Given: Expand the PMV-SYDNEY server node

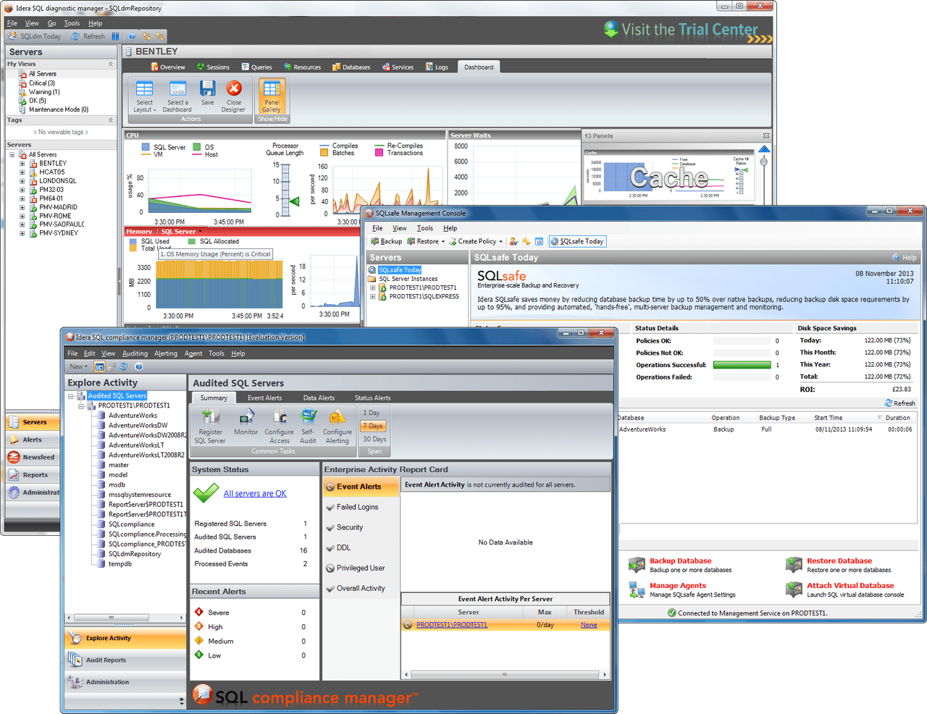Looking at the screenshot, I should [x=22, y=233].
